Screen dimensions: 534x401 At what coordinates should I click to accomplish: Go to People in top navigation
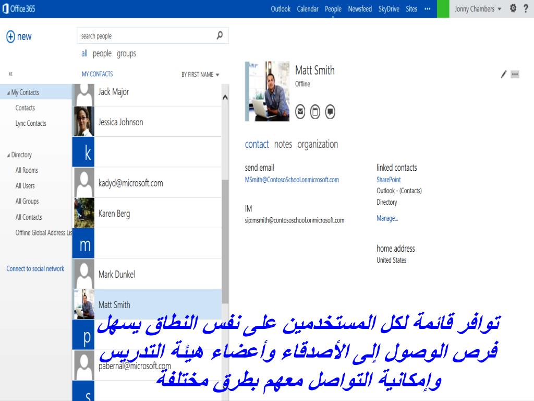[333, 9]
